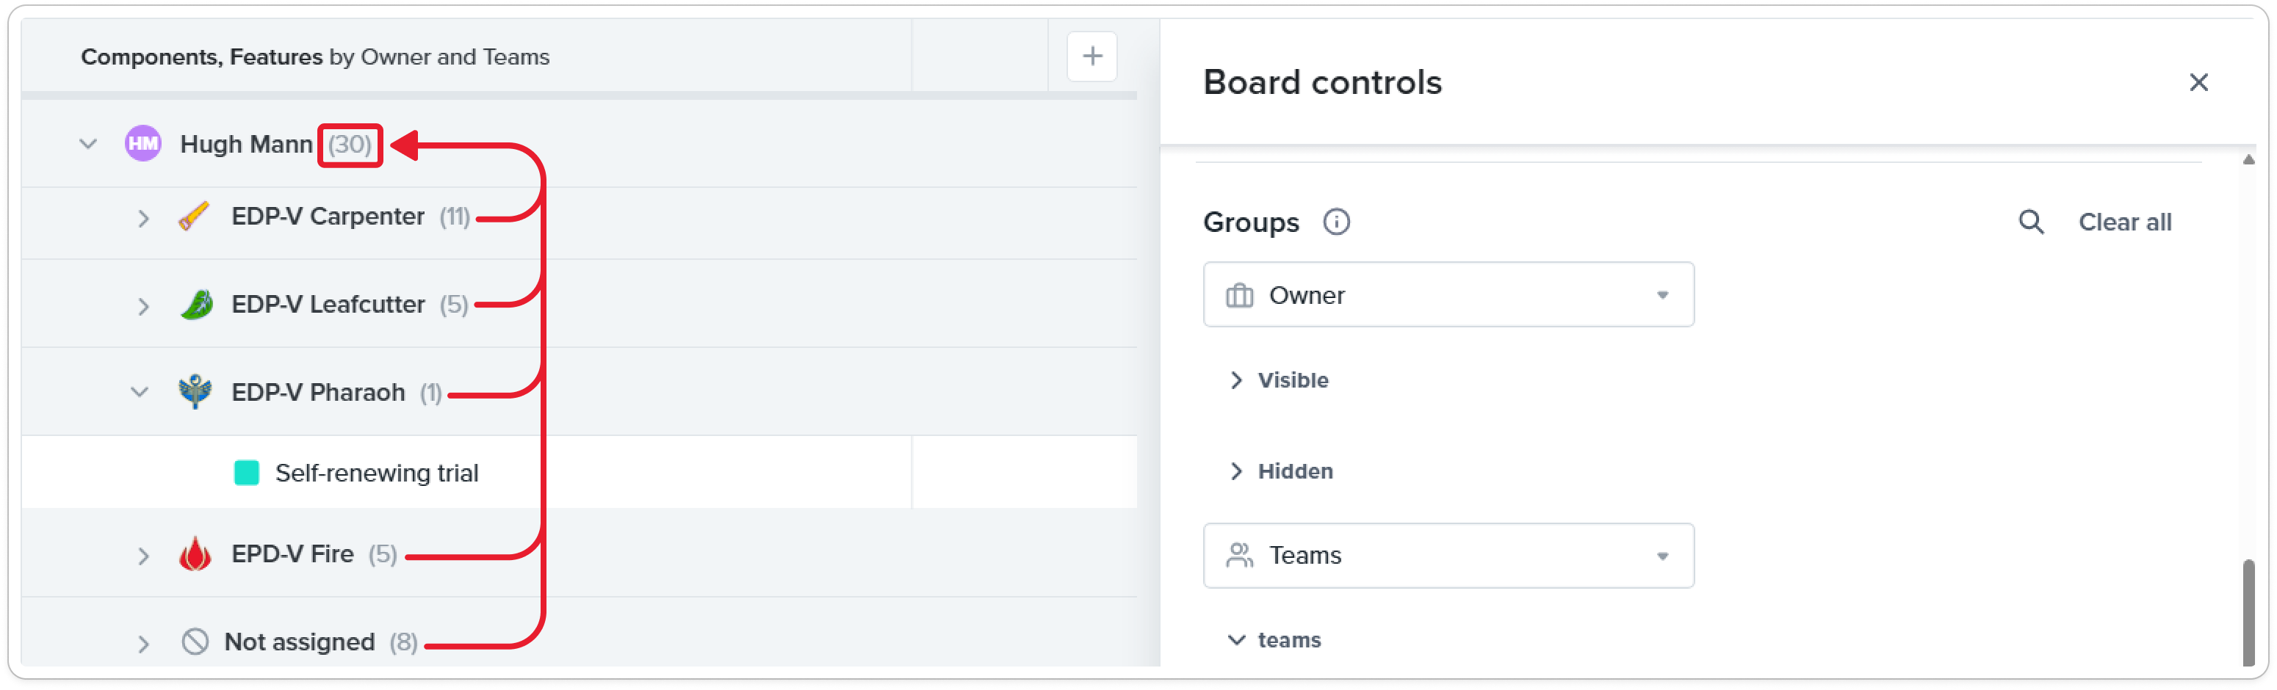Collapse the EDP-V Pharaoh row

140,391
